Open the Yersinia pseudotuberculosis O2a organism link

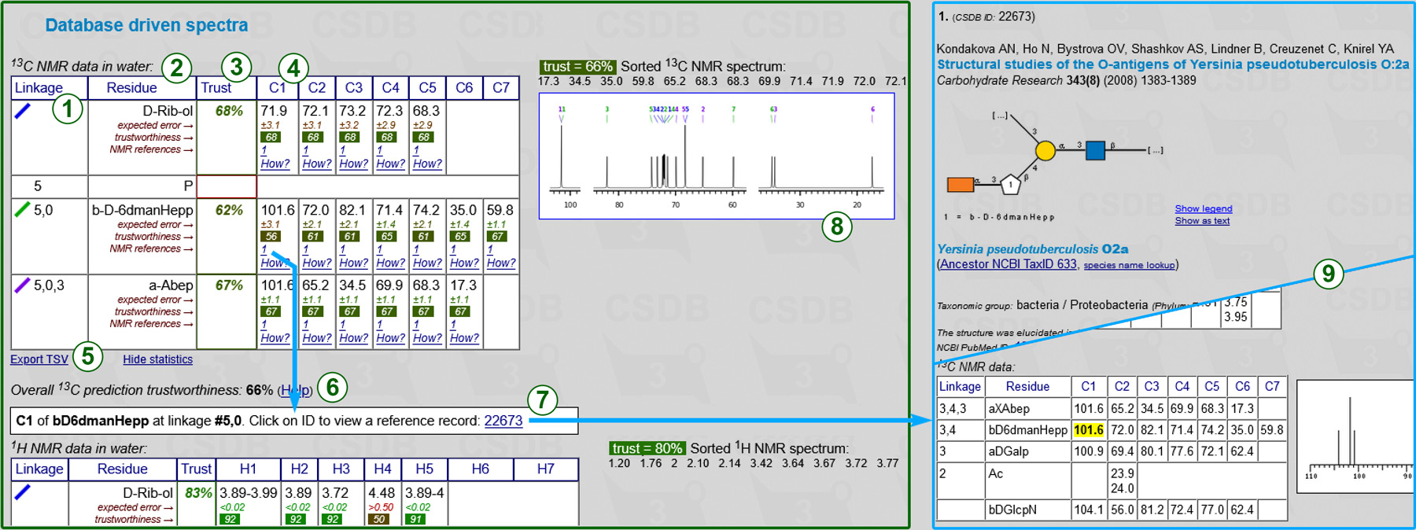[x=1032, y=249]
